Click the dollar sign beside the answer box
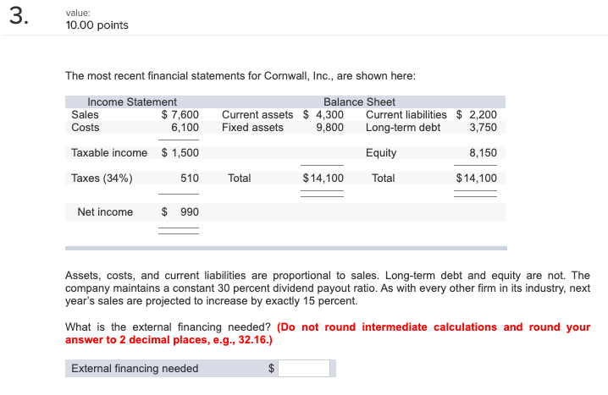The height and width of the screenshot is (395, 608). coord(272,368)
